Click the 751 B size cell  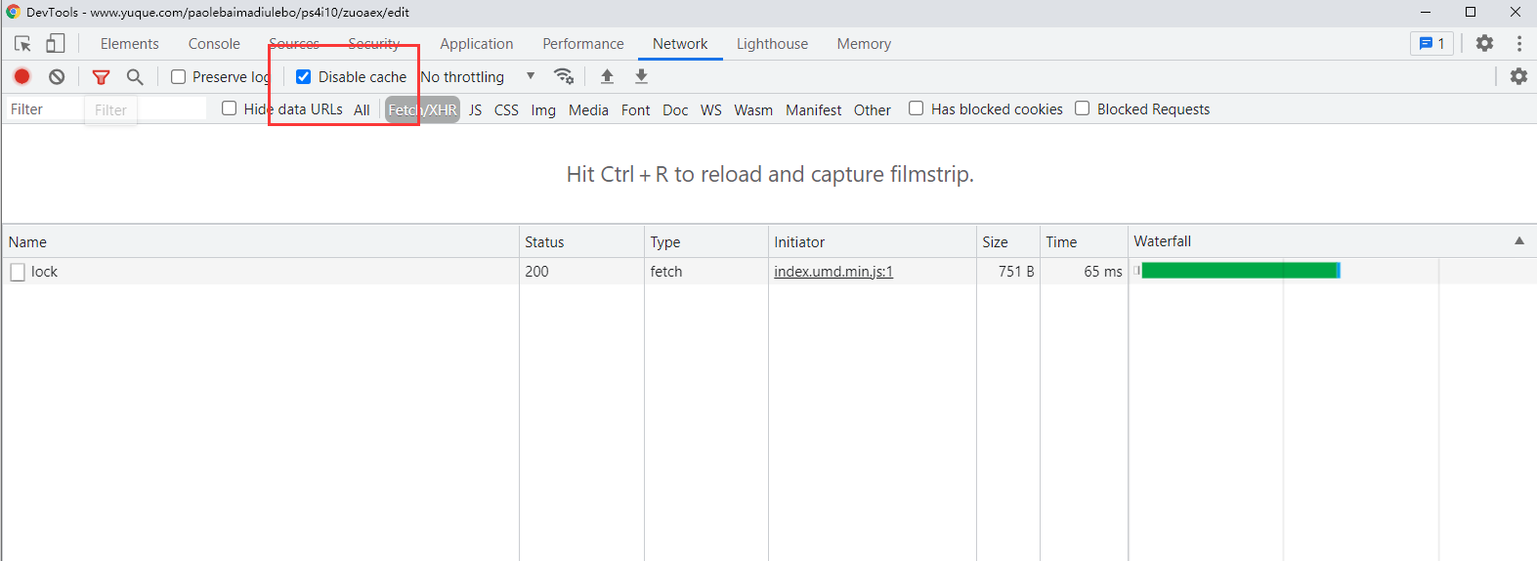pyautogui.click(x=1016, y=272)
